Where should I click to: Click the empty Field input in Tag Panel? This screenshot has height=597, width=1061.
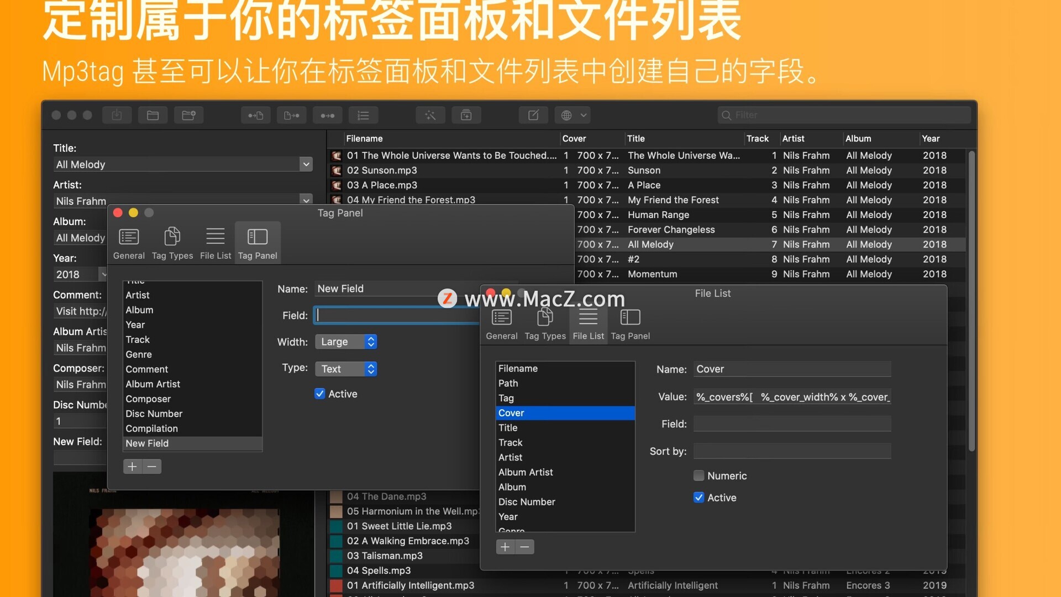pyautogui.click(x=397, y=315)
